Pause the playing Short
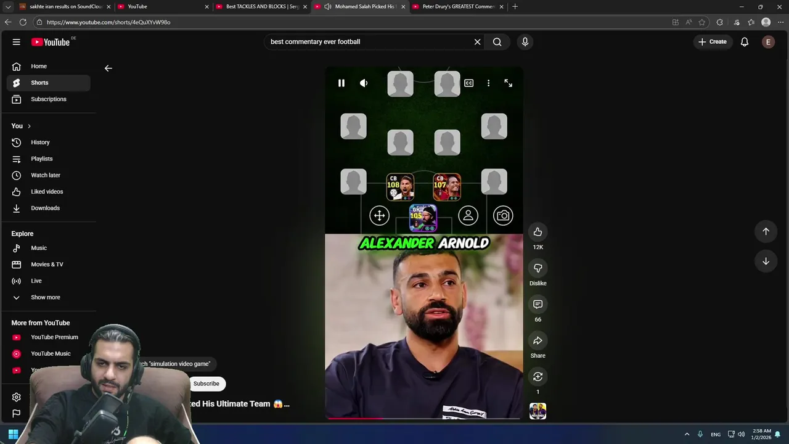Screen dimensions: 789x444 (341, 83)
